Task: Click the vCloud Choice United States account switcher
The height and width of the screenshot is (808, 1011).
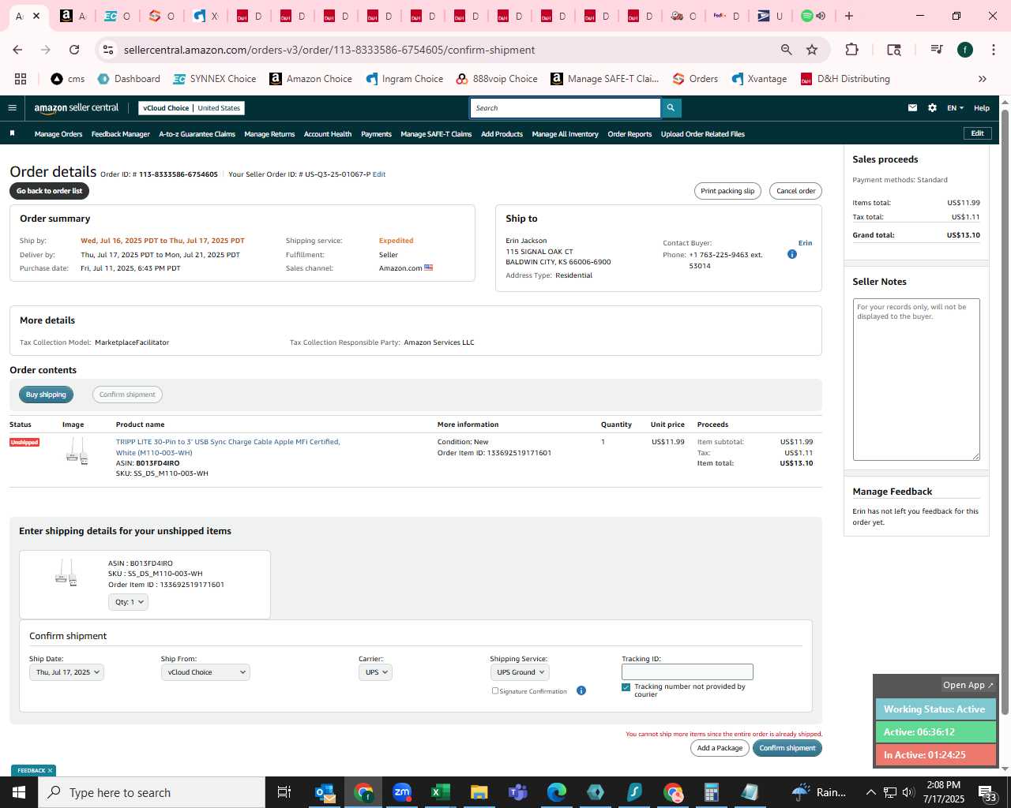Action: [191, 108]
